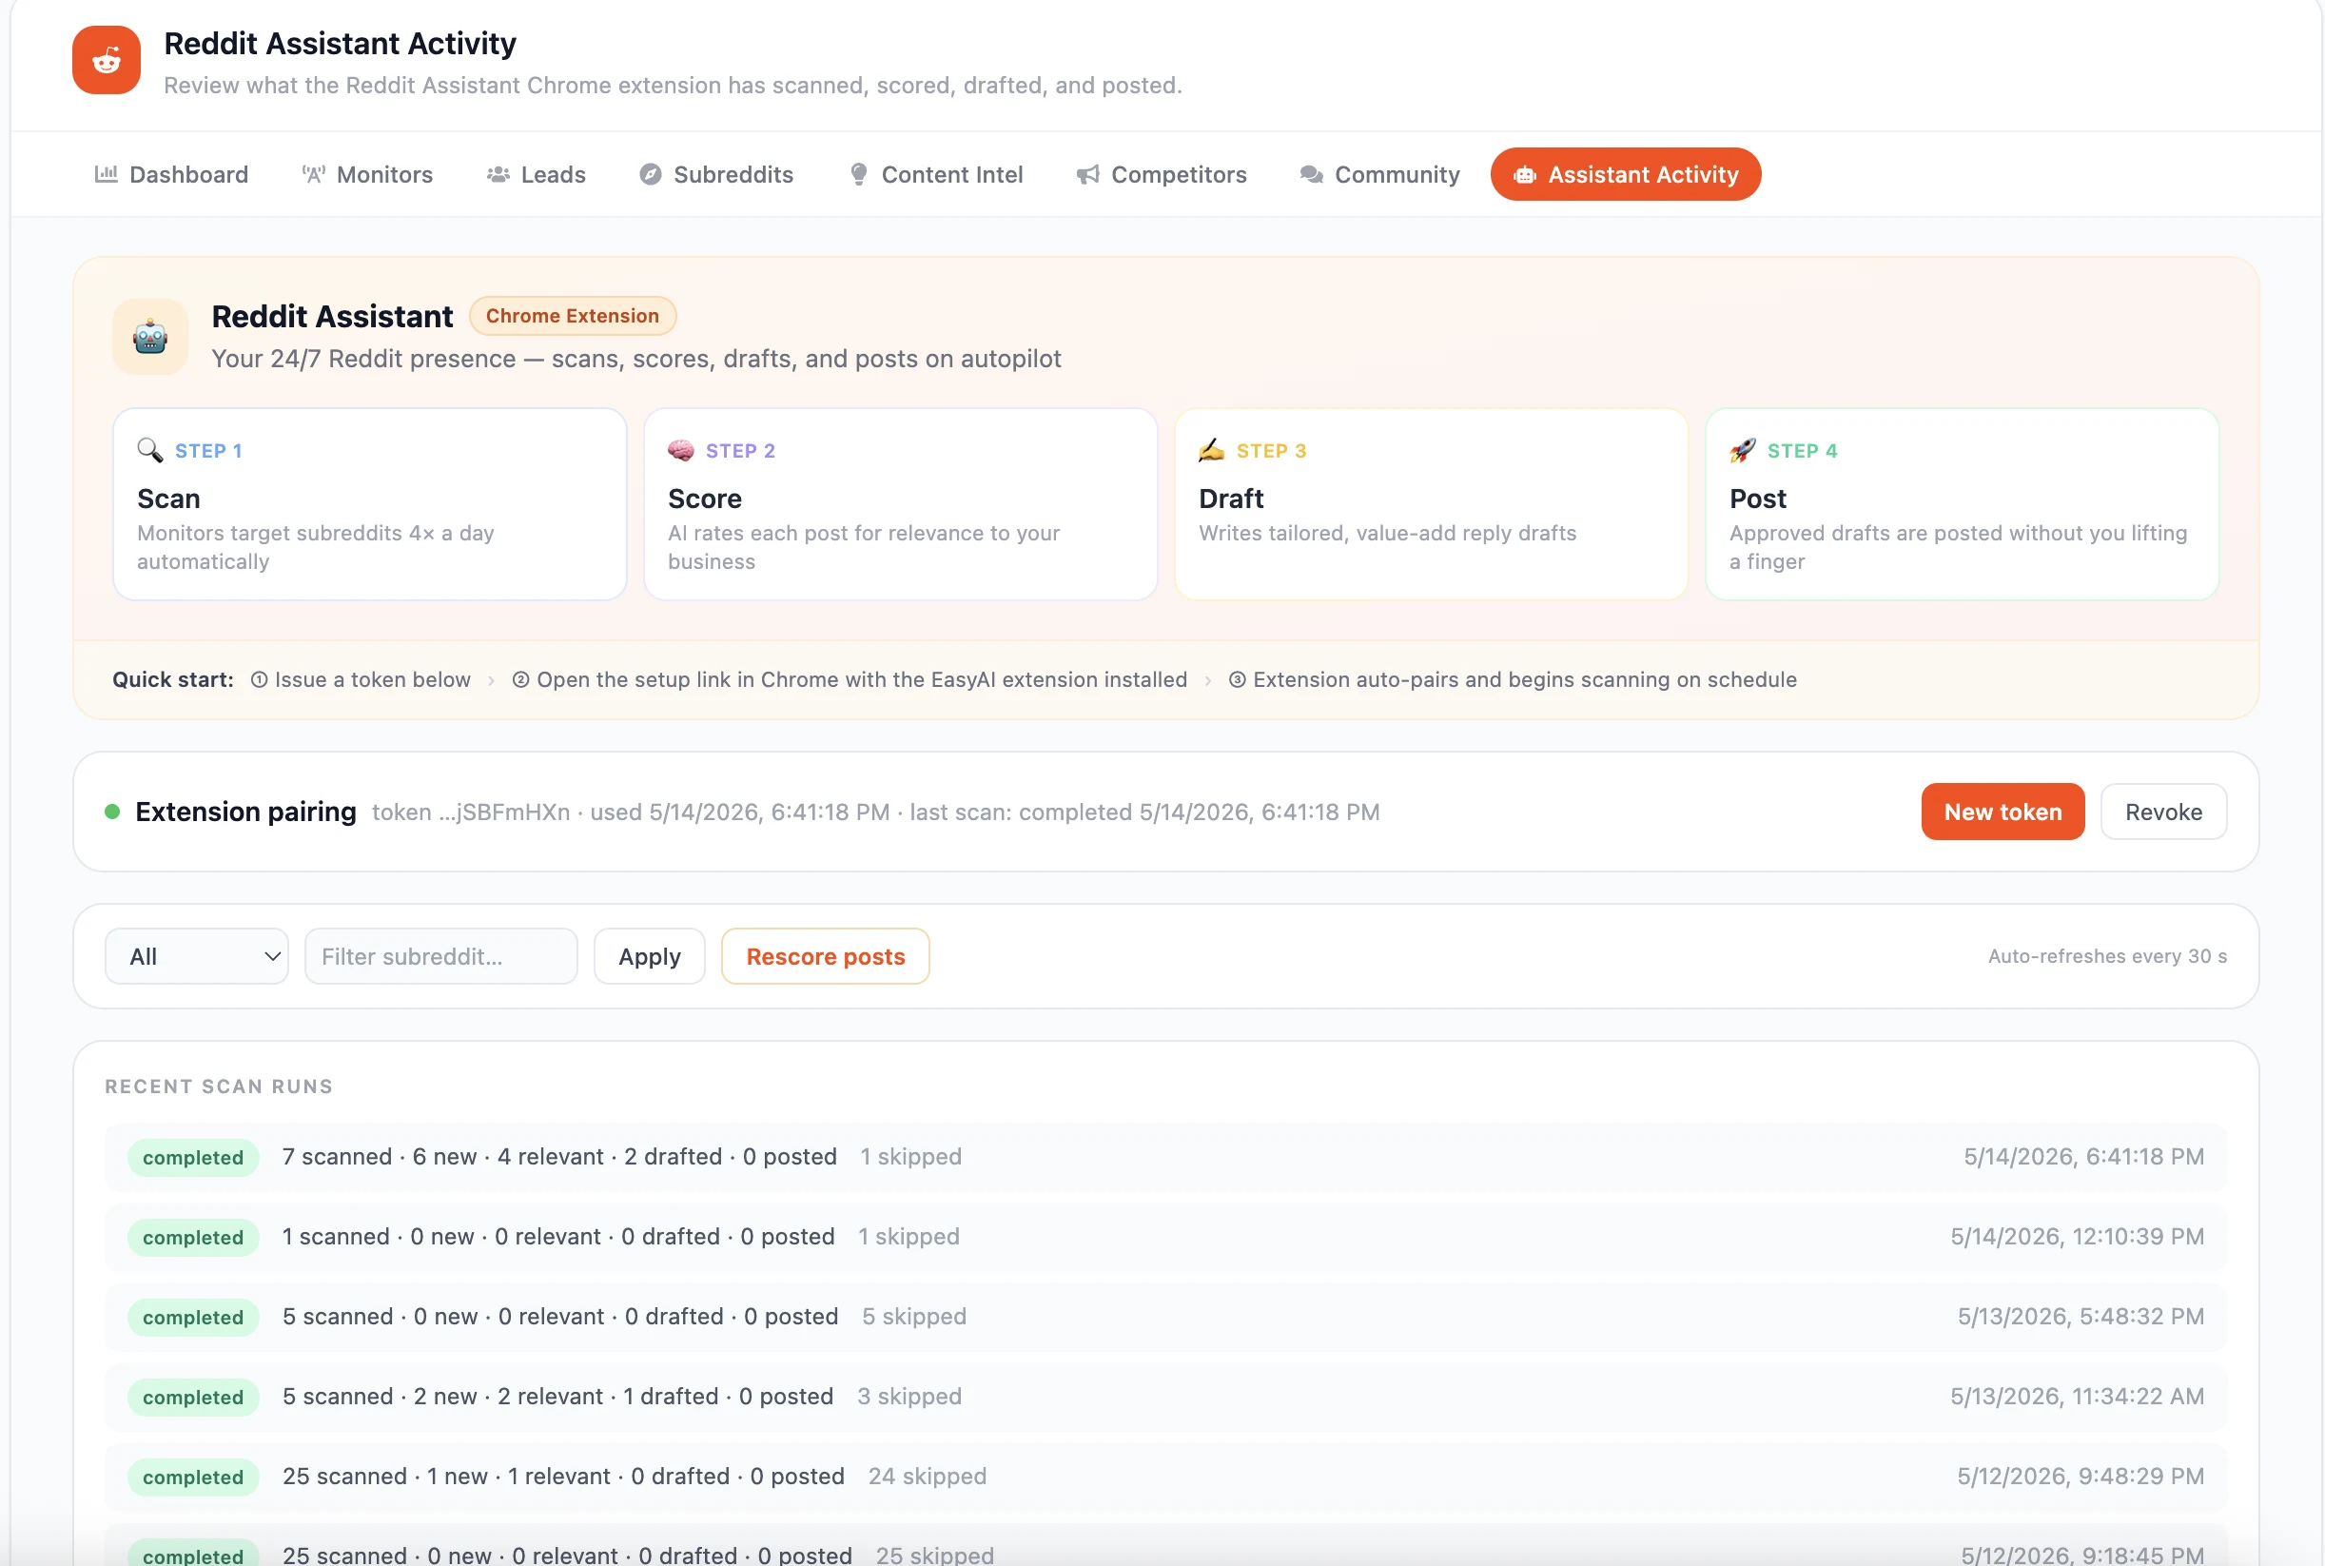The height and width of the screenshot is (1566, 2325).
Task: Click 'Open the setup link in Chrome' step
Action: coord(850,679)
